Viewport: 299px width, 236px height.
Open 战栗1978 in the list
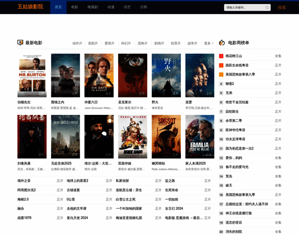(x=24, y=218)
